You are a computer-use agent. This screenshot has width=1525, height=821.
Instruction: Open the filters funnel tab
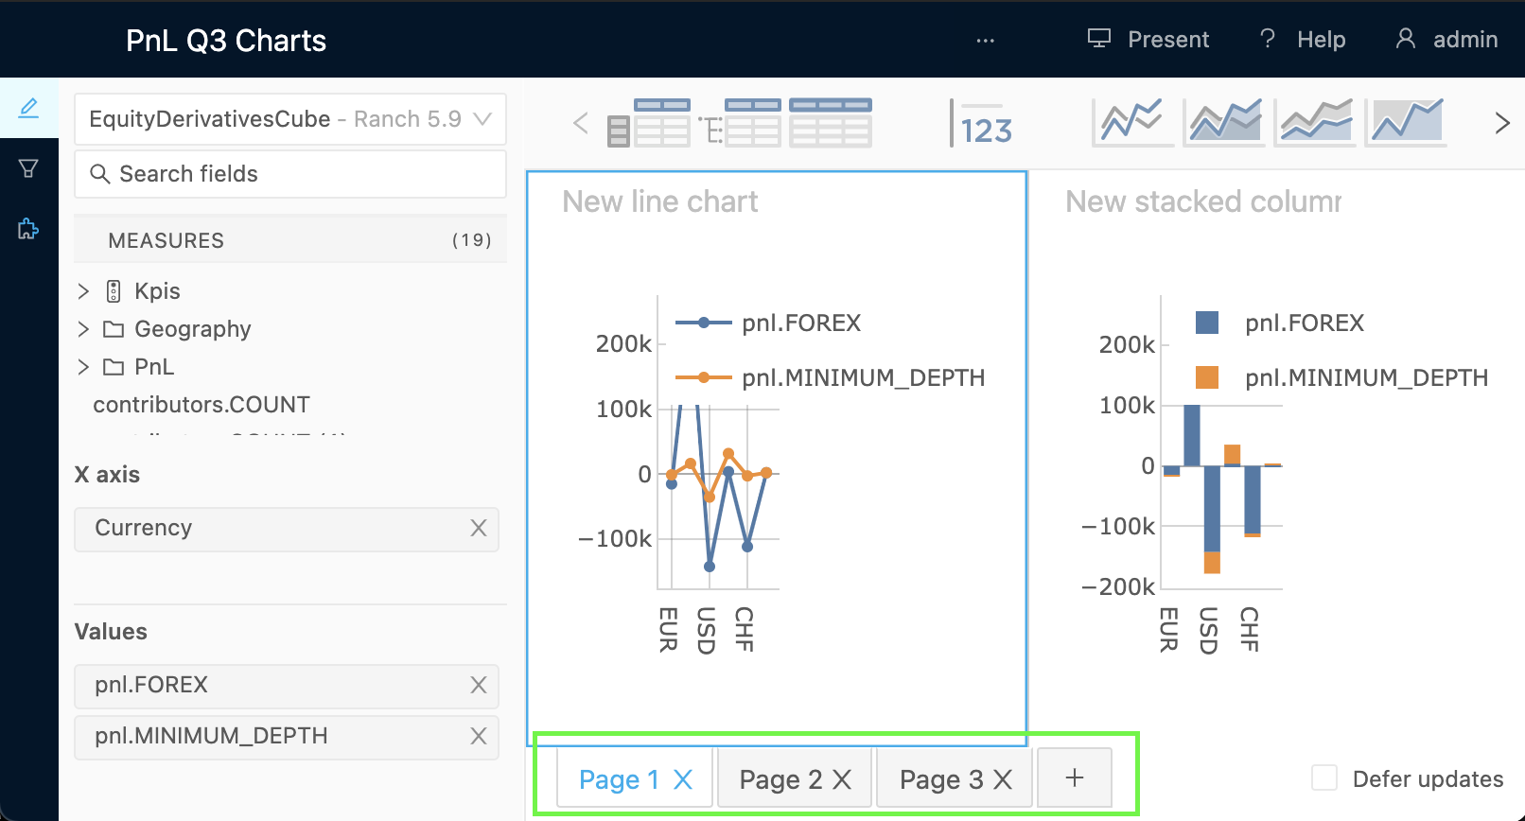[x=28, y=168]
